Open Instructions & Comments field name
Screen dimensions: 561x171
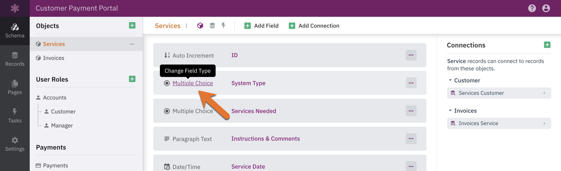(x=265, y=139)
